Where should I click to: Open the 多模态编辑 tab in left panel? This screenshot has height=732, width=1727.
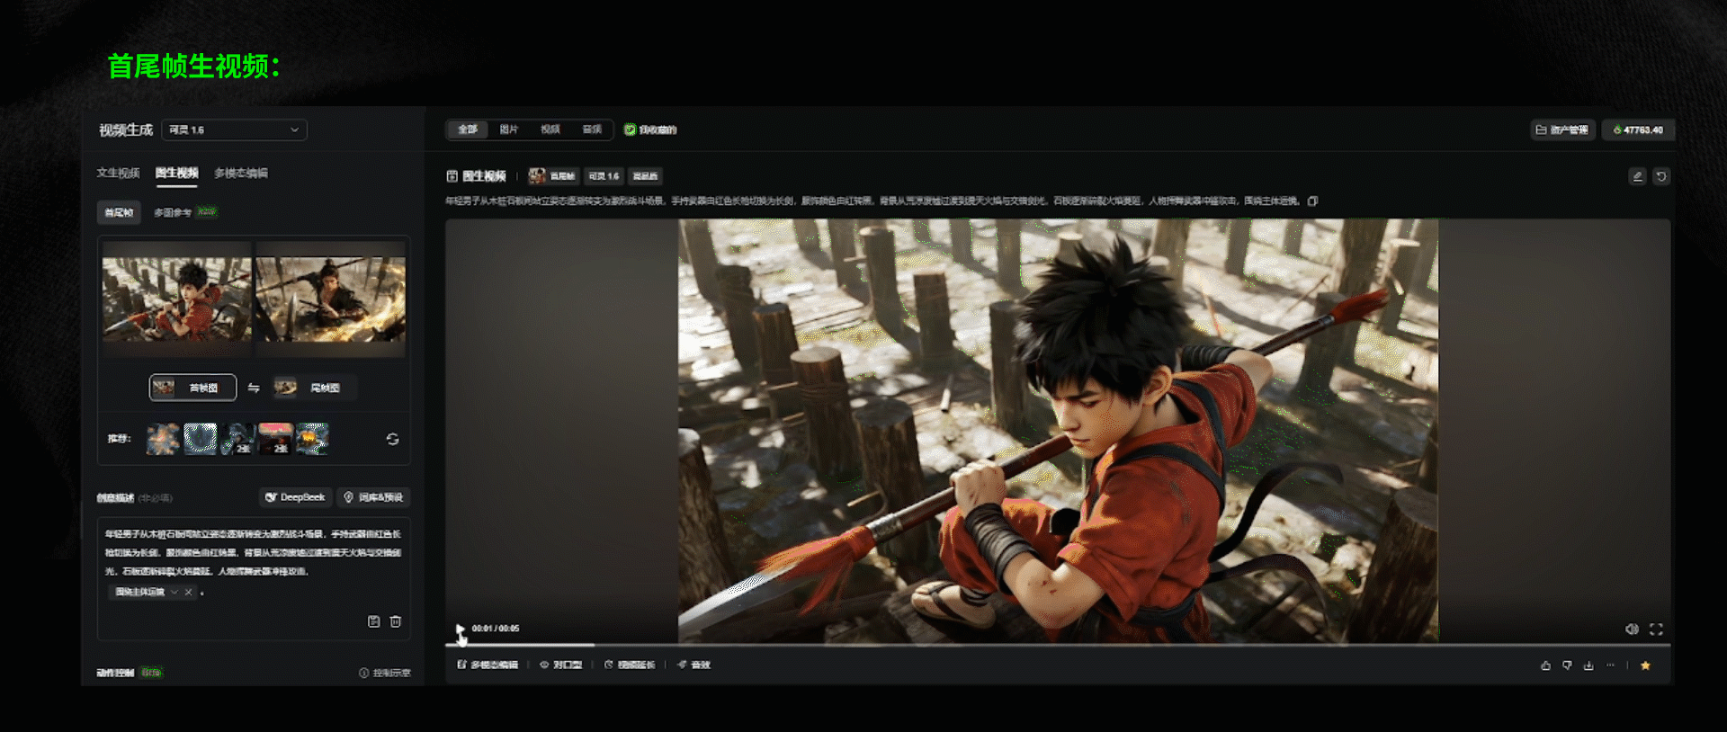[x=241, y=173]
